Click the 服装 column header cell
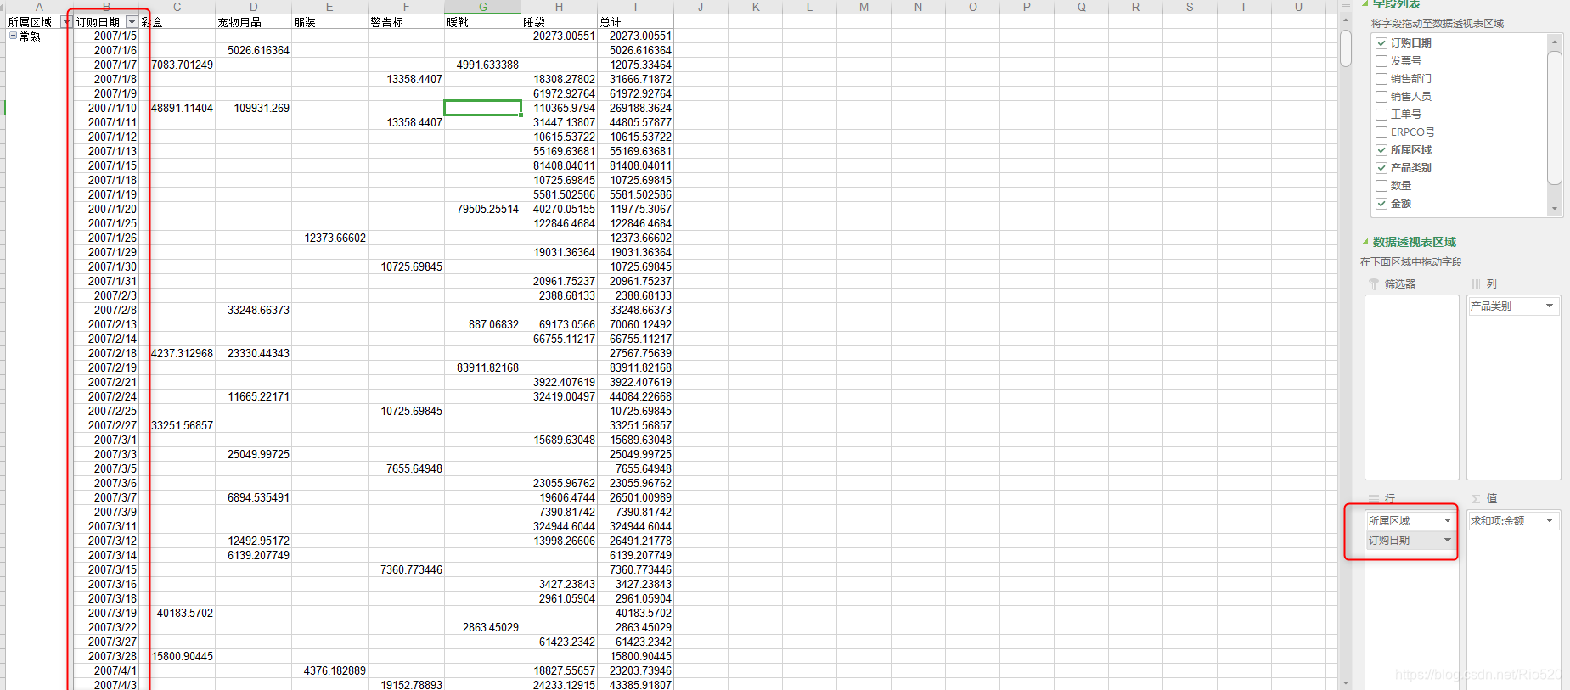This screenshot has height=690, width=1570. pos(329,22)
